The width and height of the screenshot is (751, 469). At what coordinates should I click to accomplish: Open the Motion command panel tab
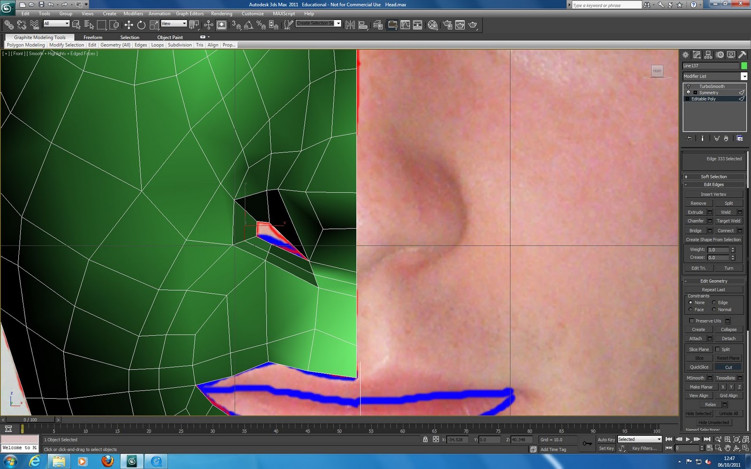[x=720, y=55]
